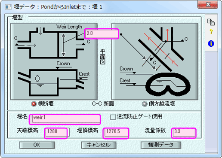Click the blue info circle icon

click(211, 43)
